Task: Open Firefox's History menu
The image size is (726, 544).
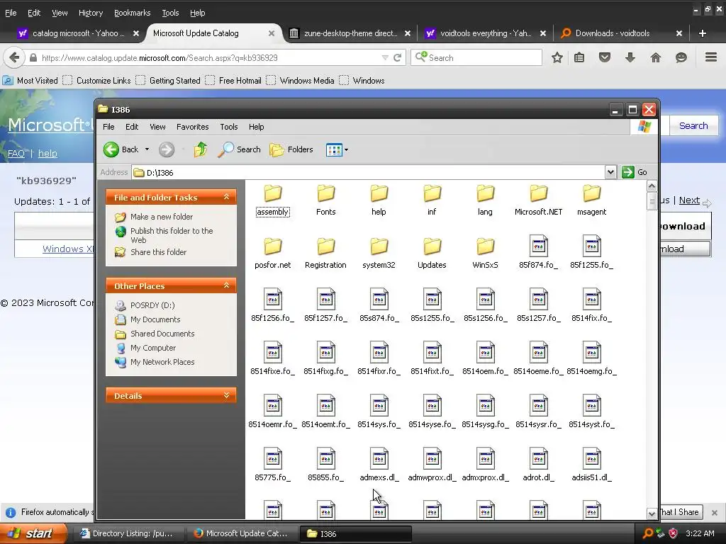Action: [x=90, y=13]
